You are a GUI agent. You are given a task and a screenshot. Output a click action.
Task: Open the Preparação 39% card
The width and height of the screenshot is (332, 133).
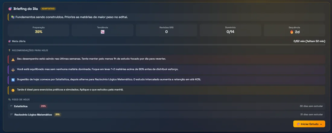(x=39, y=30)
